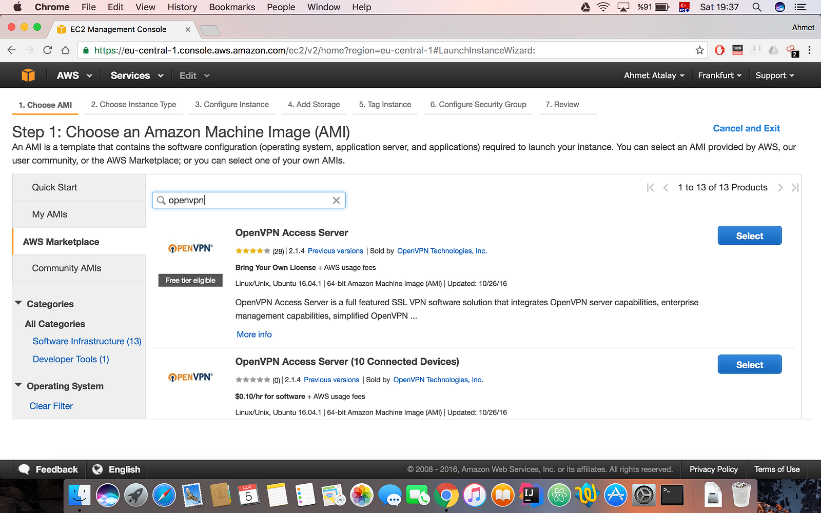Show My AMIs in the sidebar
Screen dimensions: 821x513
pyautogui.click(x=79, y=214)
